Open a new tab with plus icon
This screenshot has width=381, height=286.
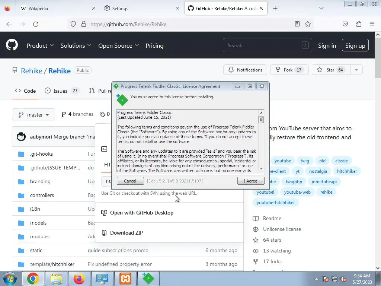[x=275, y=9]
